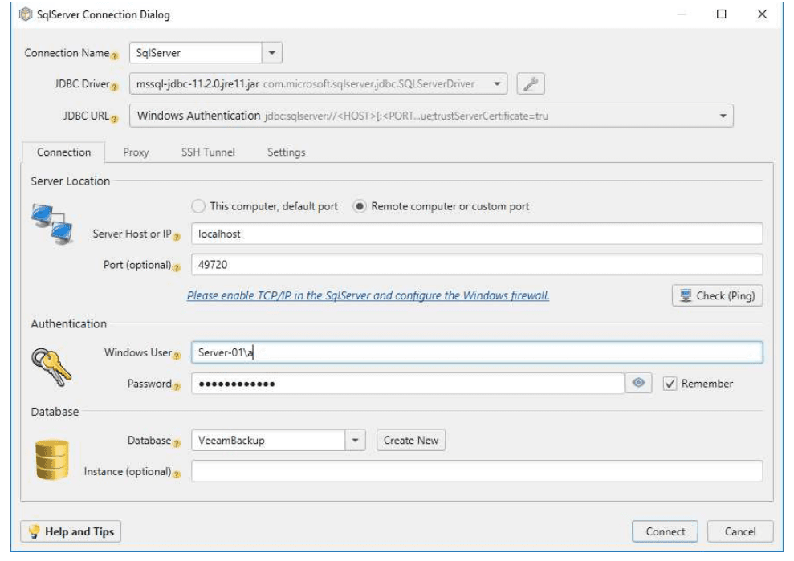Open the enable TCP/IP firewall help link
This screenshot has width=794, height=561.
368,295
